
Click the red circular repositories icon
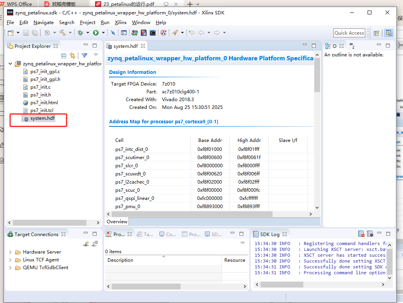(x=164, y=33)
